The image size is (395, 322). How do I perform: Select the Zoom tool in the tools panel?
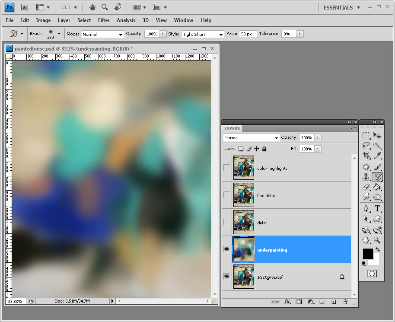[377, 240]
